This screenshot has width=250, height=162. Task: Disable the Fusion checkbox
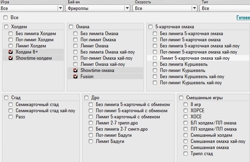click(x=75, y=76)
